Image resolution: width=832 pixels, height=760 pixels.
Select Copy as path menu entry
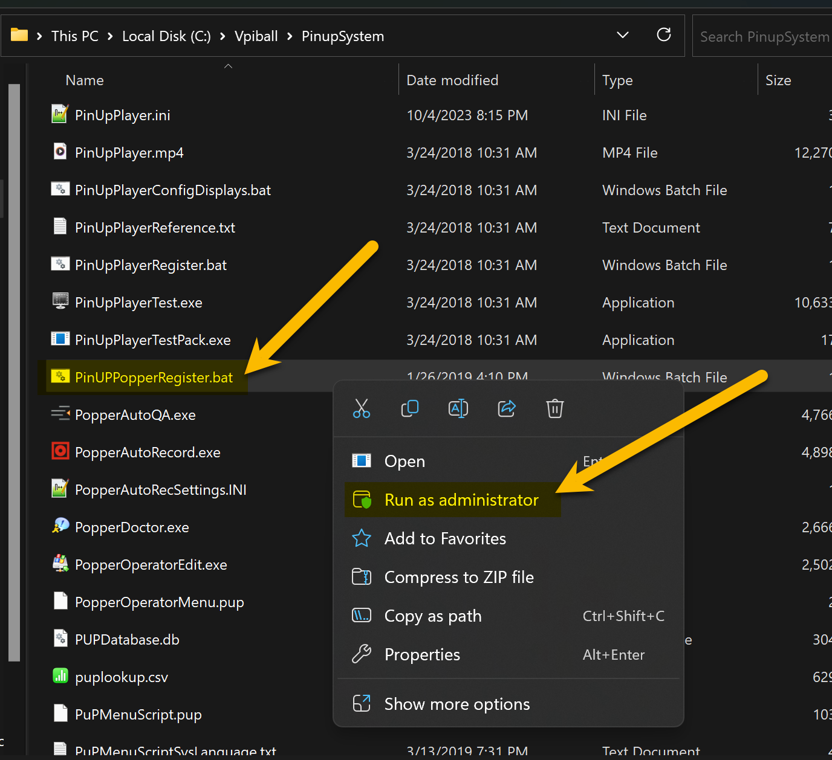433,616
